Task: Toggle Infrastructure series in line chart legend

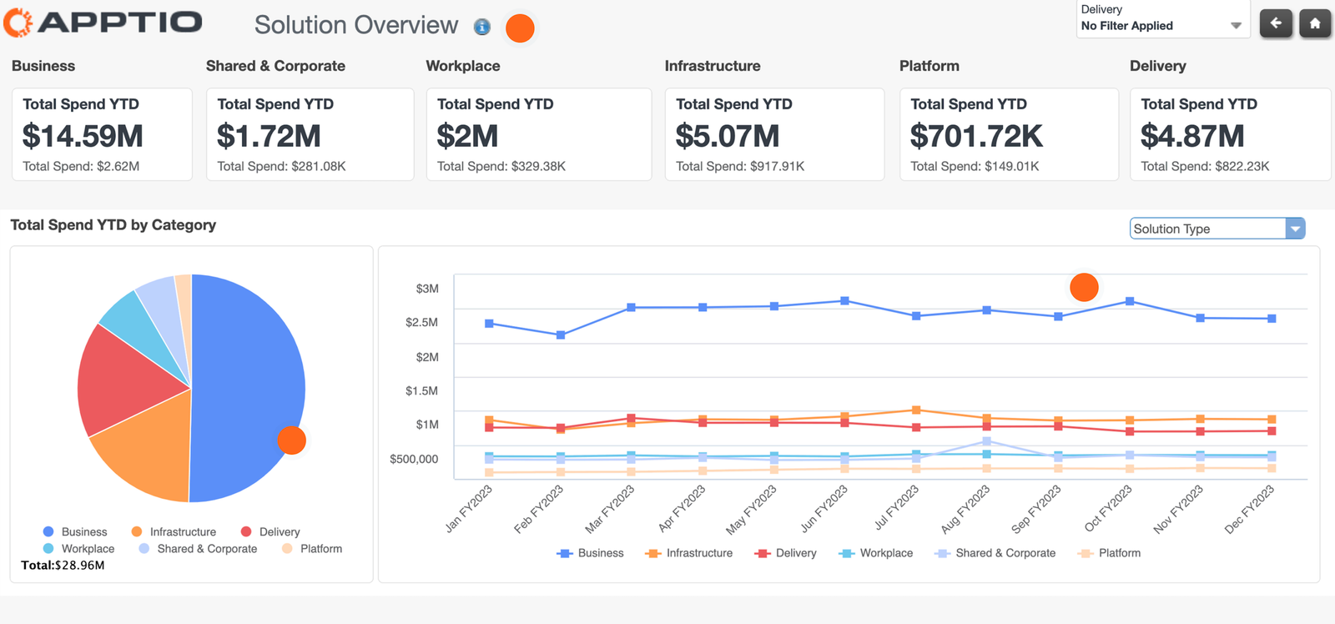Action: [x=689, y=553]
